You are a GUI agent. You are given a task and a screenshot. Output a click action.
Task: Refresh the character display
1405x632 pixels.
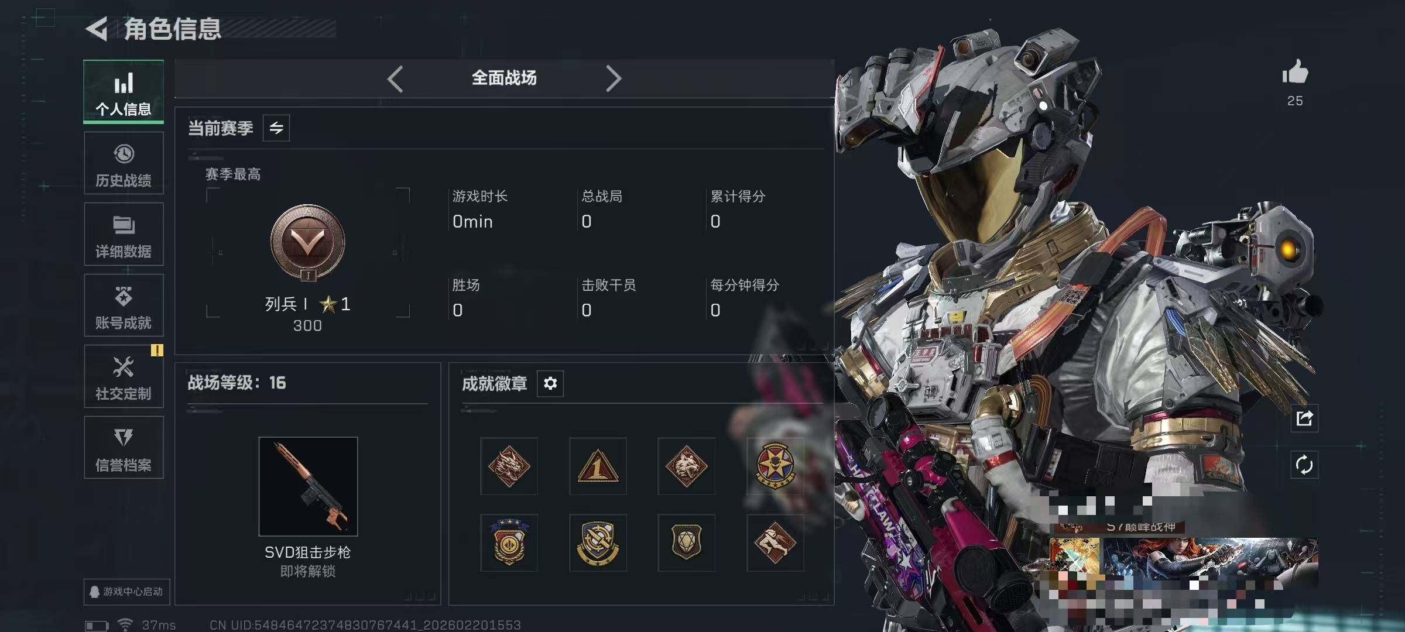pyautogui.click(x=1304, y=465)
